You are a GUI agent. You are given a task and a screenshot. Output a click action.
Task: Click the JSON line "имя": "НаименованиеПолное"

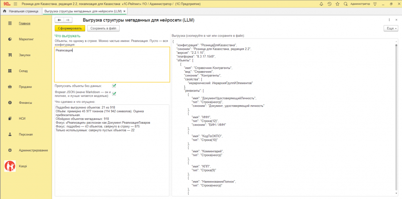coord(214,182)
